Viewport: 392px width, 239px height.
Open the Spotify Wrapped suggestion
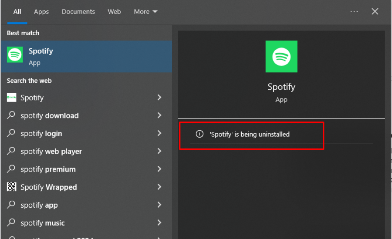86,187
